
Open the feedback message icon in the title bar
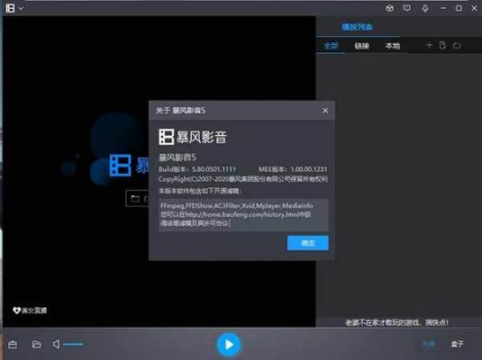[406, 8]
